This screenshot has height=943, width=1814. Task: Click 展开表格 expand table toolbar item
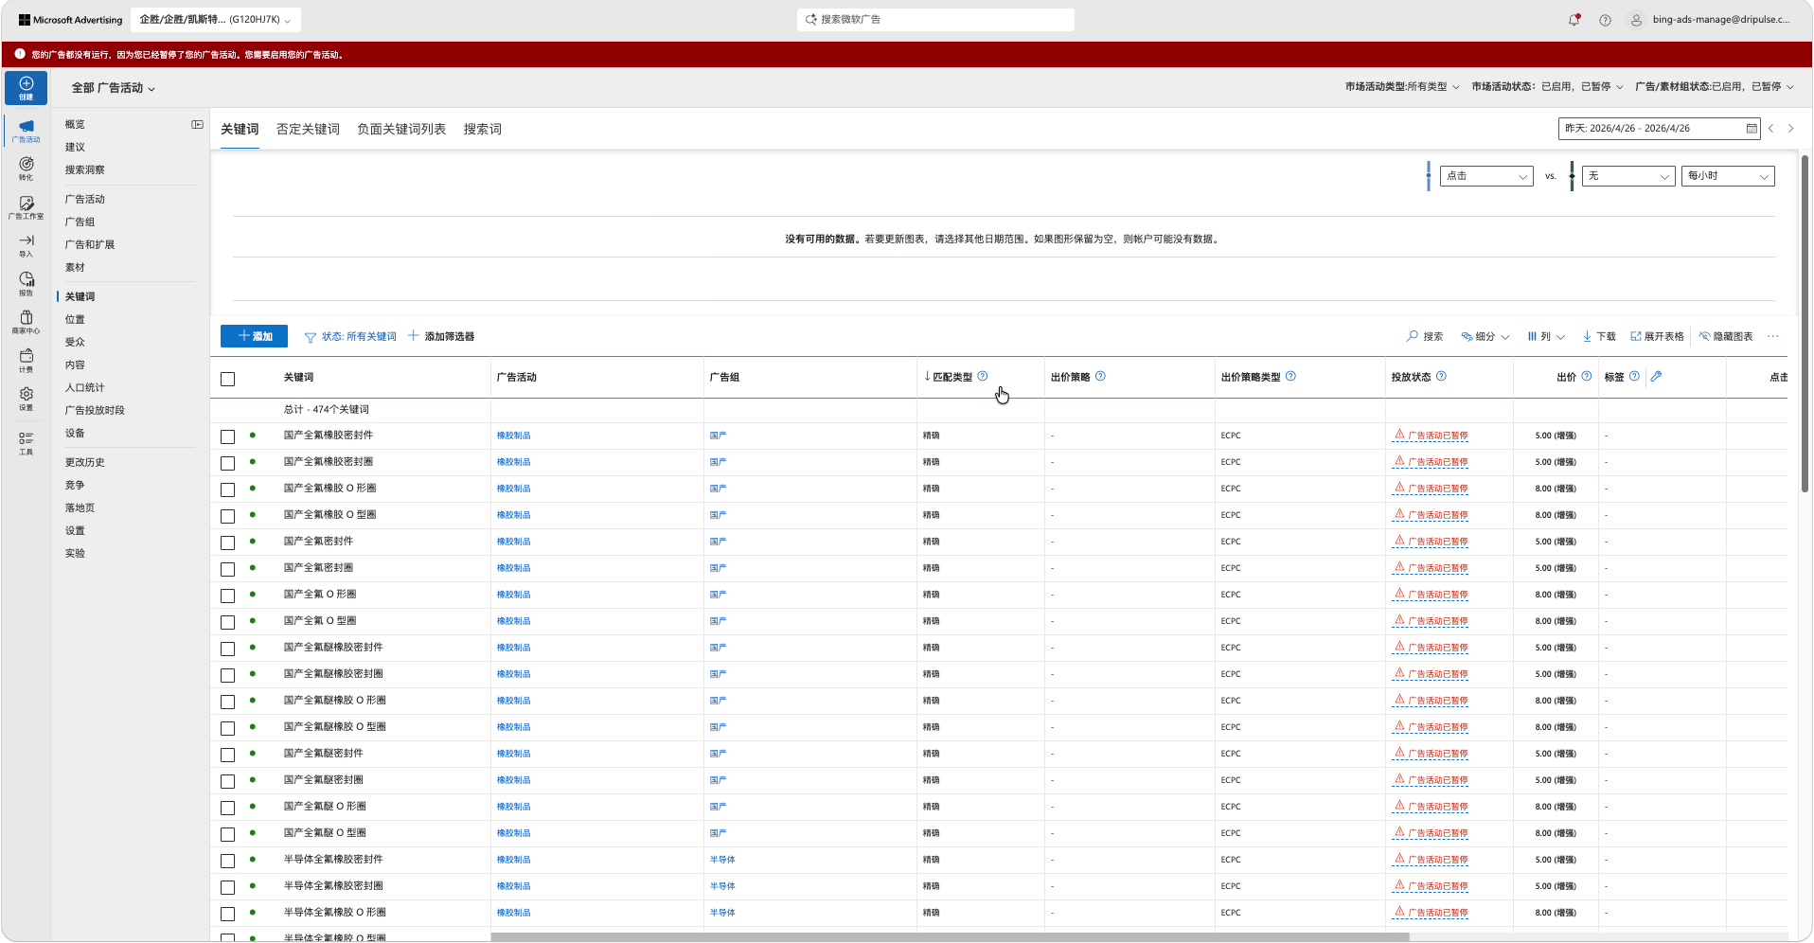pyautogui.click(x=1657, y=336)
